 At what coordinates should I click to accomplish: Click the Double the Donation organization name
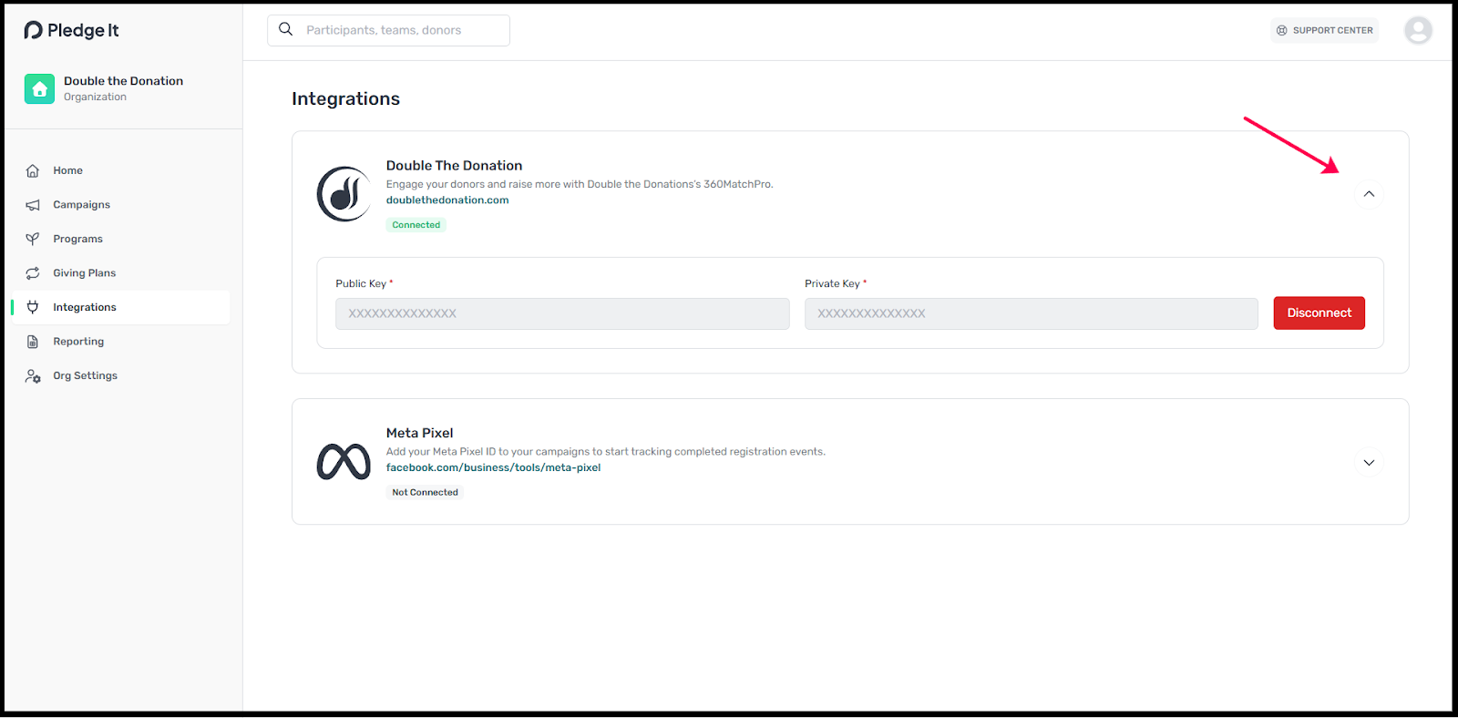tap(123, 81)
